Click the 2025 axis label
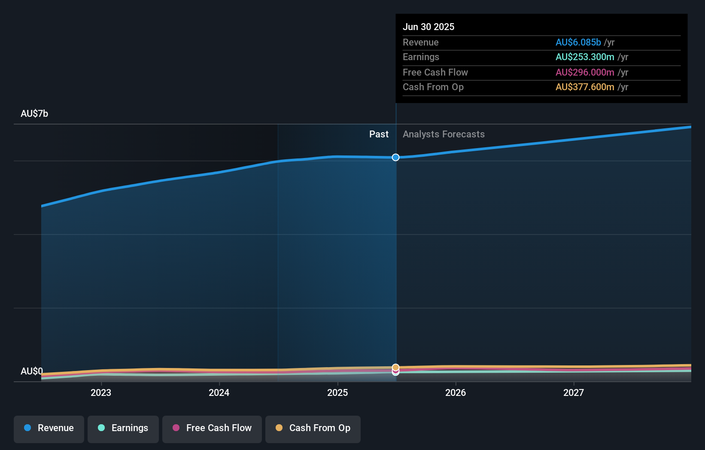The height and width of the screenshot is (450, 705). [337, 392]
